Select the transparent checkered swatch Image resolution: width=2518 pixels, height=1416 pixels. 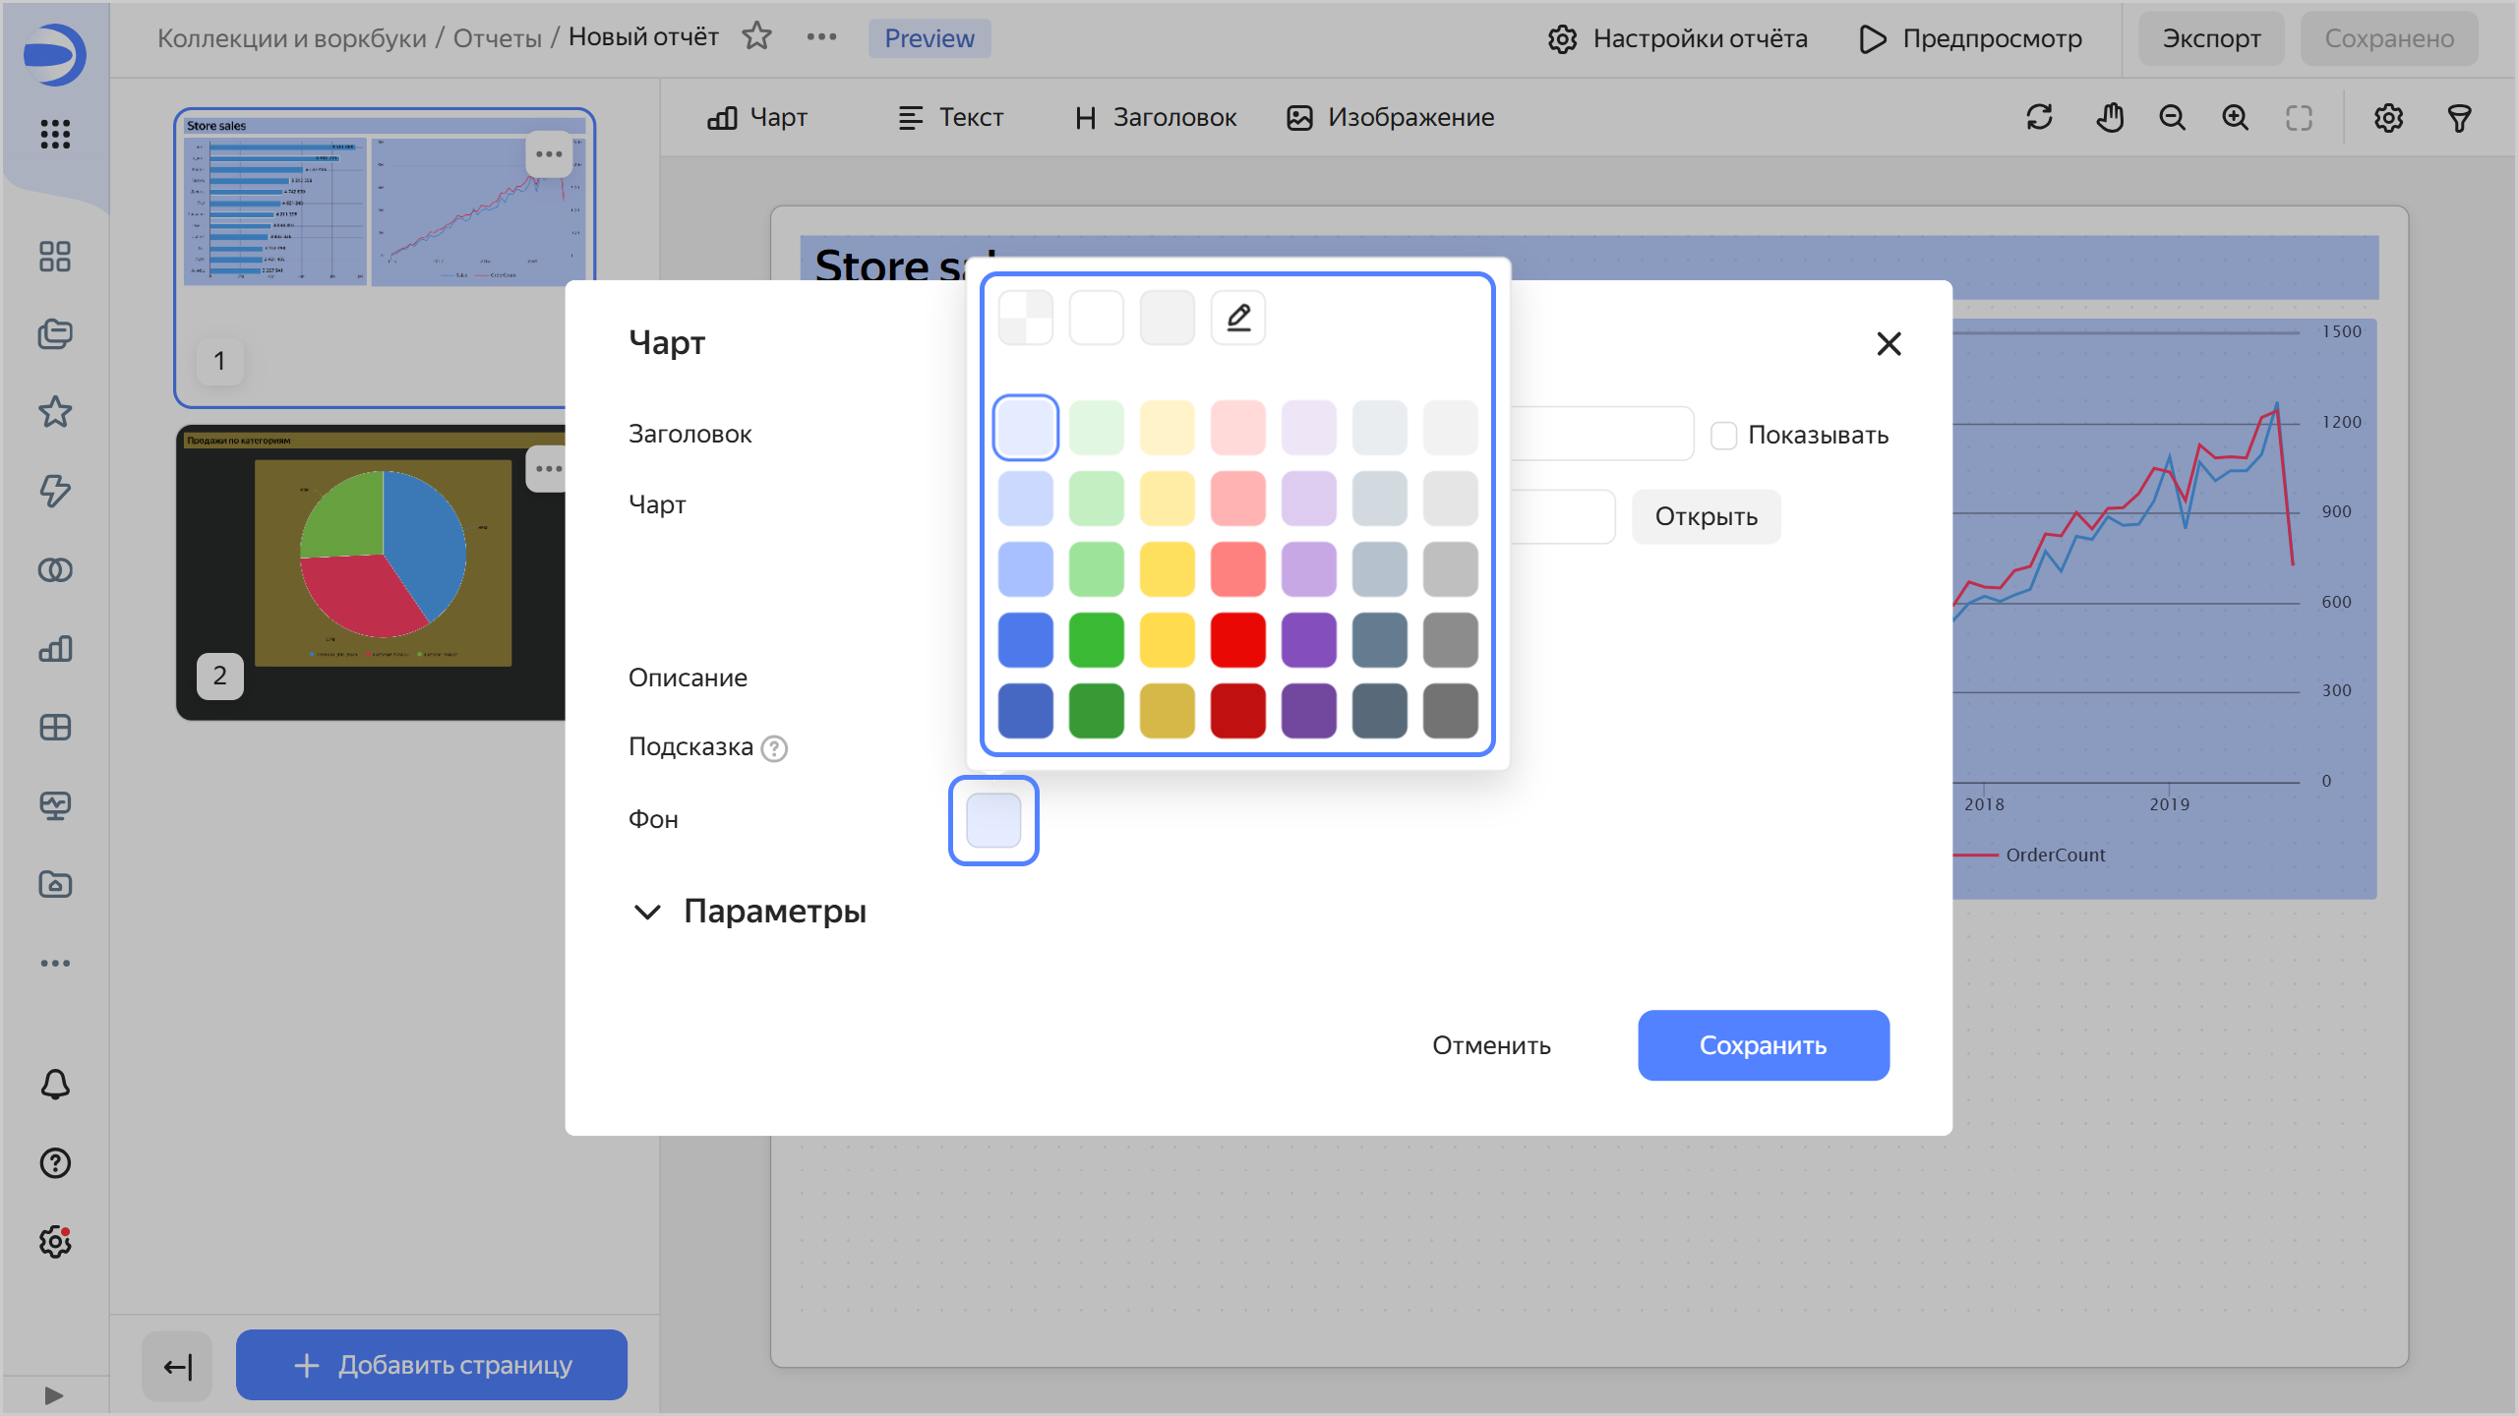1025,318
